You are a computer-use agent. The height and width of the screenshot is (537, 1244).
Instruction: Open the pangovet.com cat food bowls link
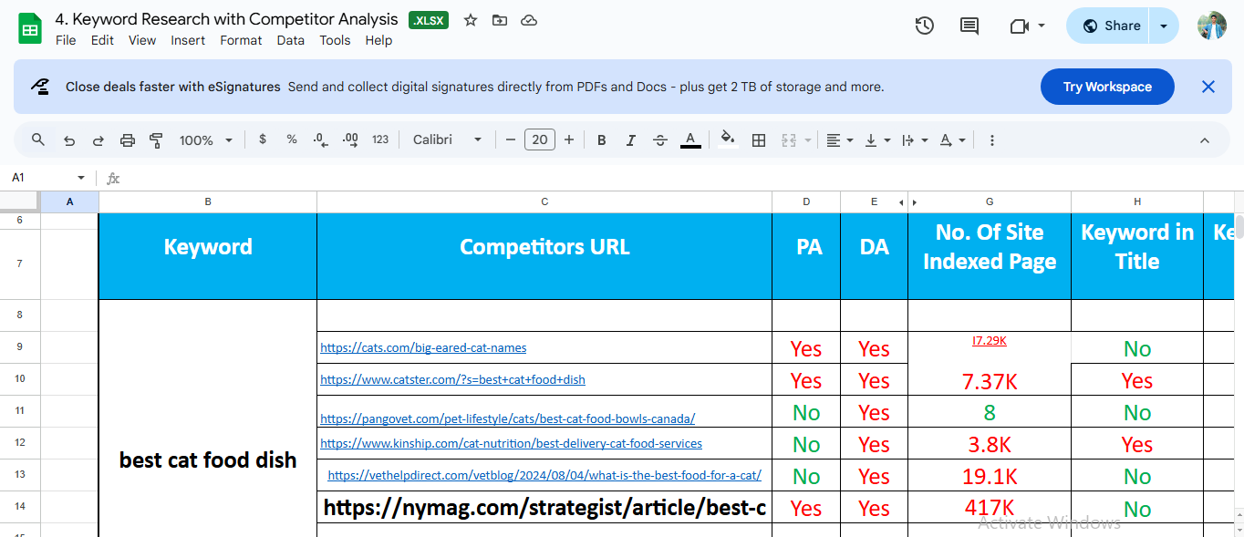(x=507, y=418)
